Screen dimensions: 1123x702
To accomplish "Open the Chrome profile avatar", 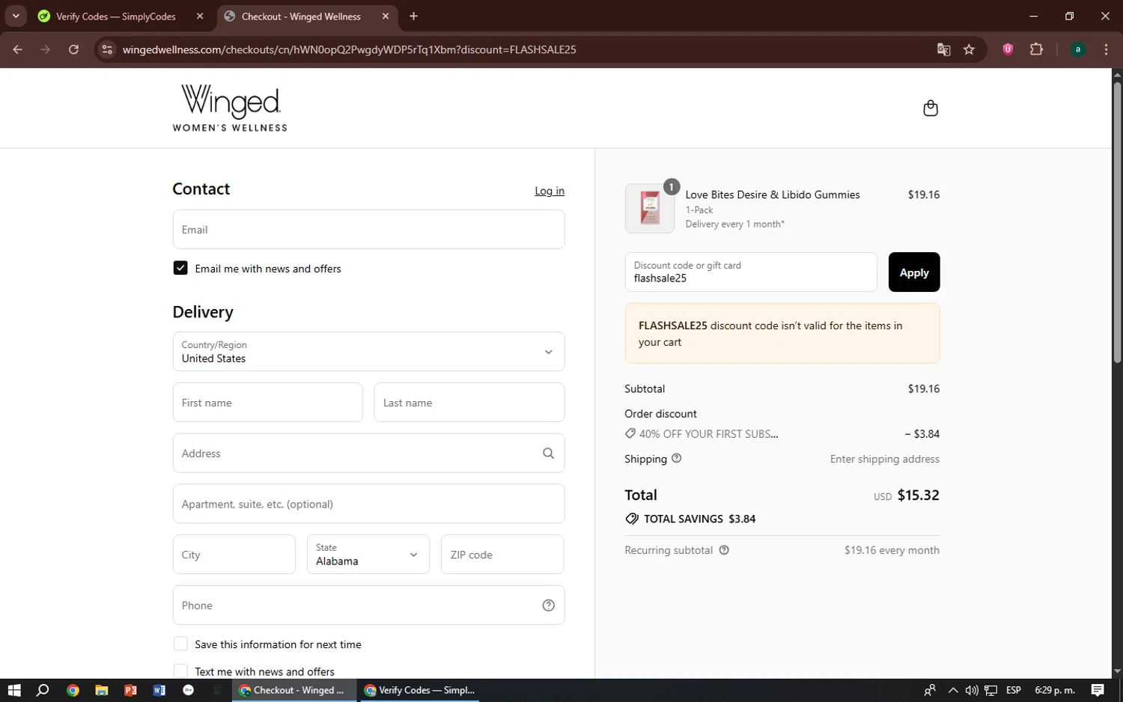I will (1077, 49).
